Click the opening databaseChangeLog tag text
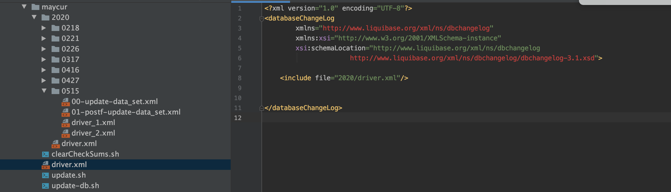 click(299, 18)
